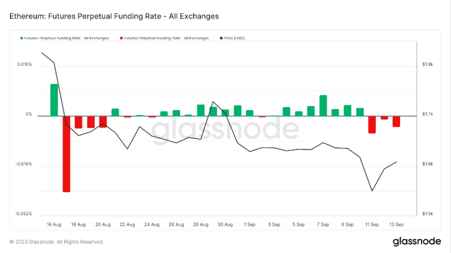Select the tall green bar at 16 Aug
This screenshot has height=253, width=451.
click(x=54, y=100)
